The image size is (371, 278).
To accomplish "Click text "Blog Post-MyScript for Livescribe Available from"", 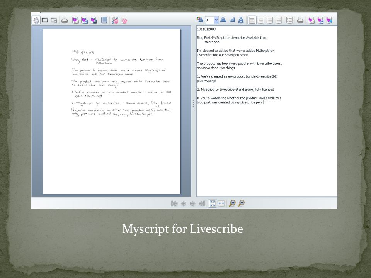I will (232, 37).
